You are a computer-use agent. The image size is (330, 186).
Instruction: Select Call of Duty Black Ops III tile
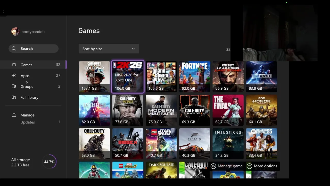(x=195, y=110)
